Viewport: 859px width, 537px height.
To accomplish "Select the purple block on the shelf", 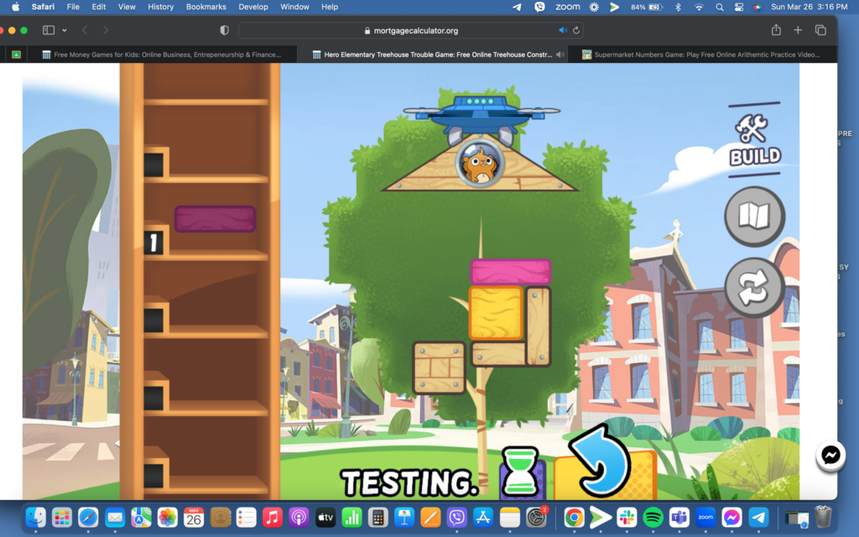I will pos(216,219).
